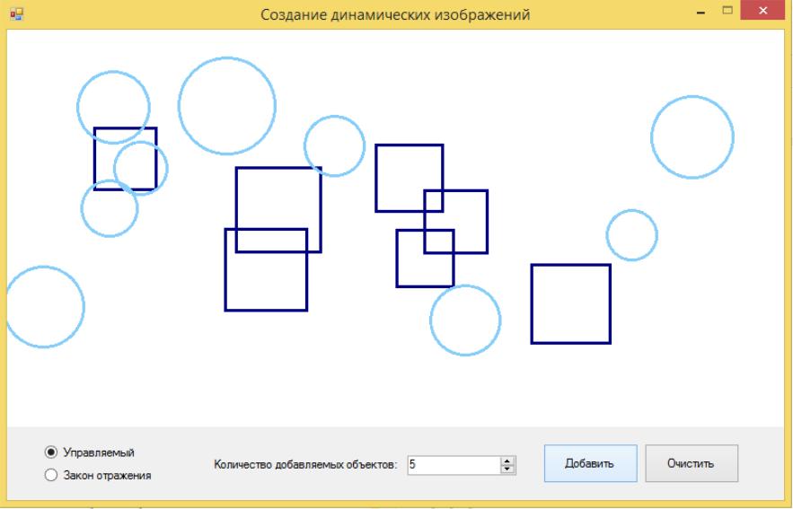Screen dimensions: 793x509
Task: Maximize the window
Action: click(727, 11)
